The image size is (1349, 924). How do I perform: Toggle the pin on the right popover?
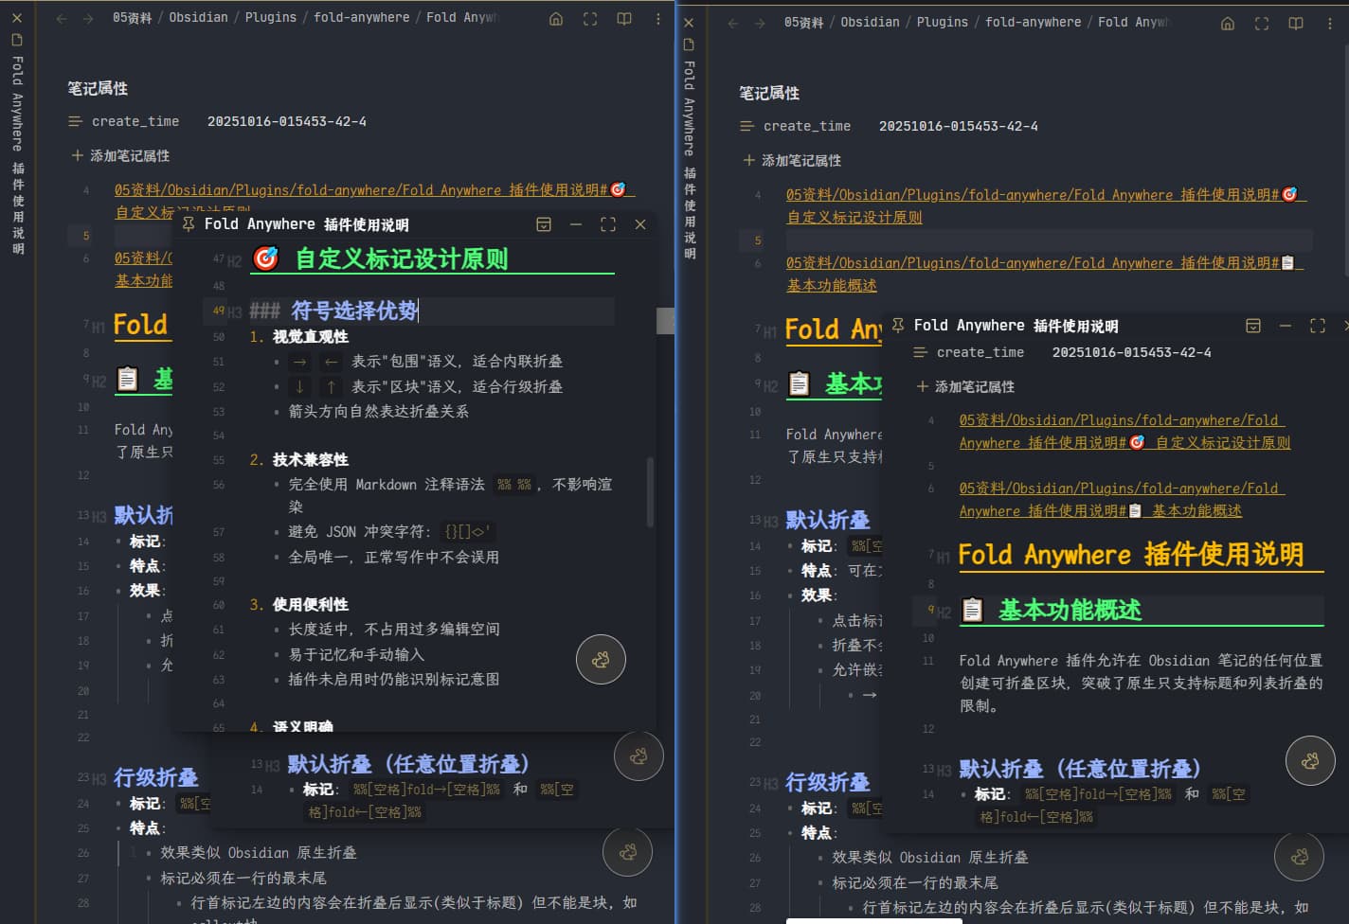tap(898, 326)
